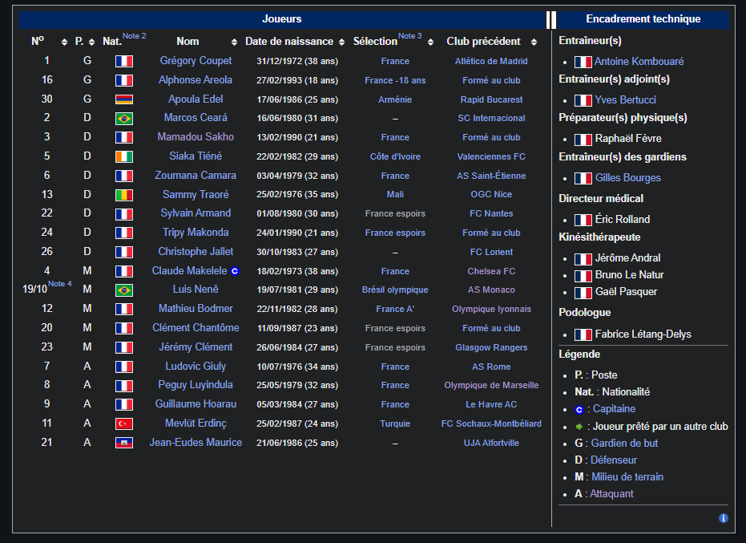Click the captain icon next to Claude Makelele

235,271
